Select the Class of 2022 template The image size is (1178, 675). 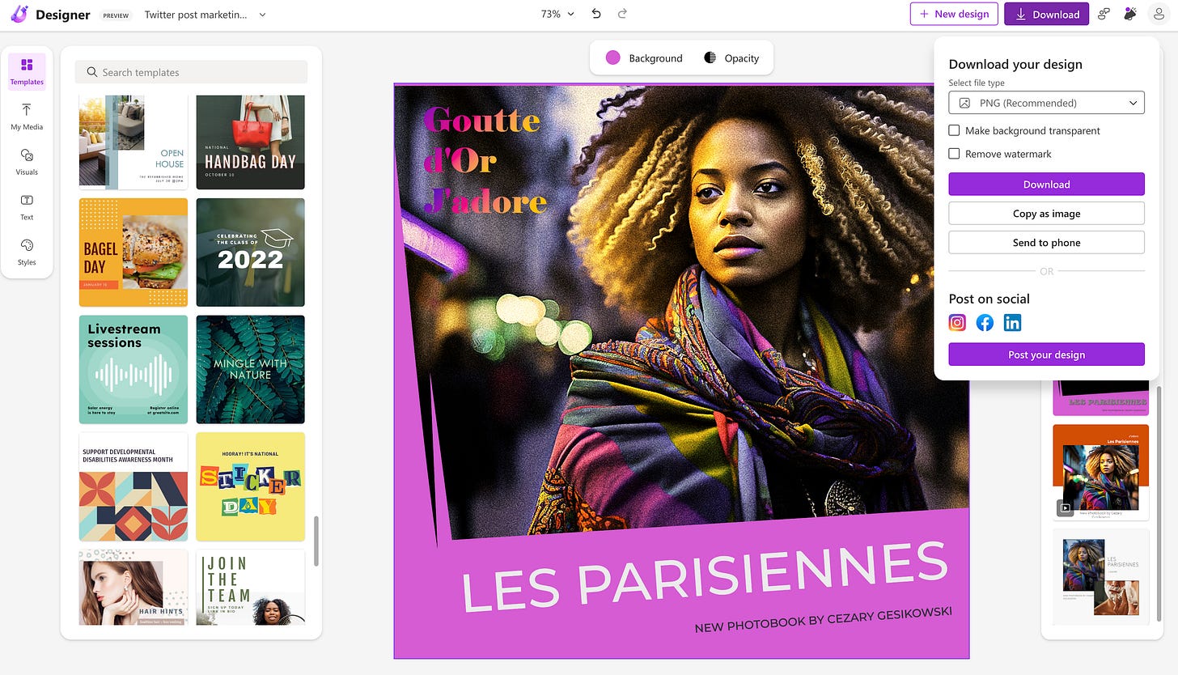point(251,253)
